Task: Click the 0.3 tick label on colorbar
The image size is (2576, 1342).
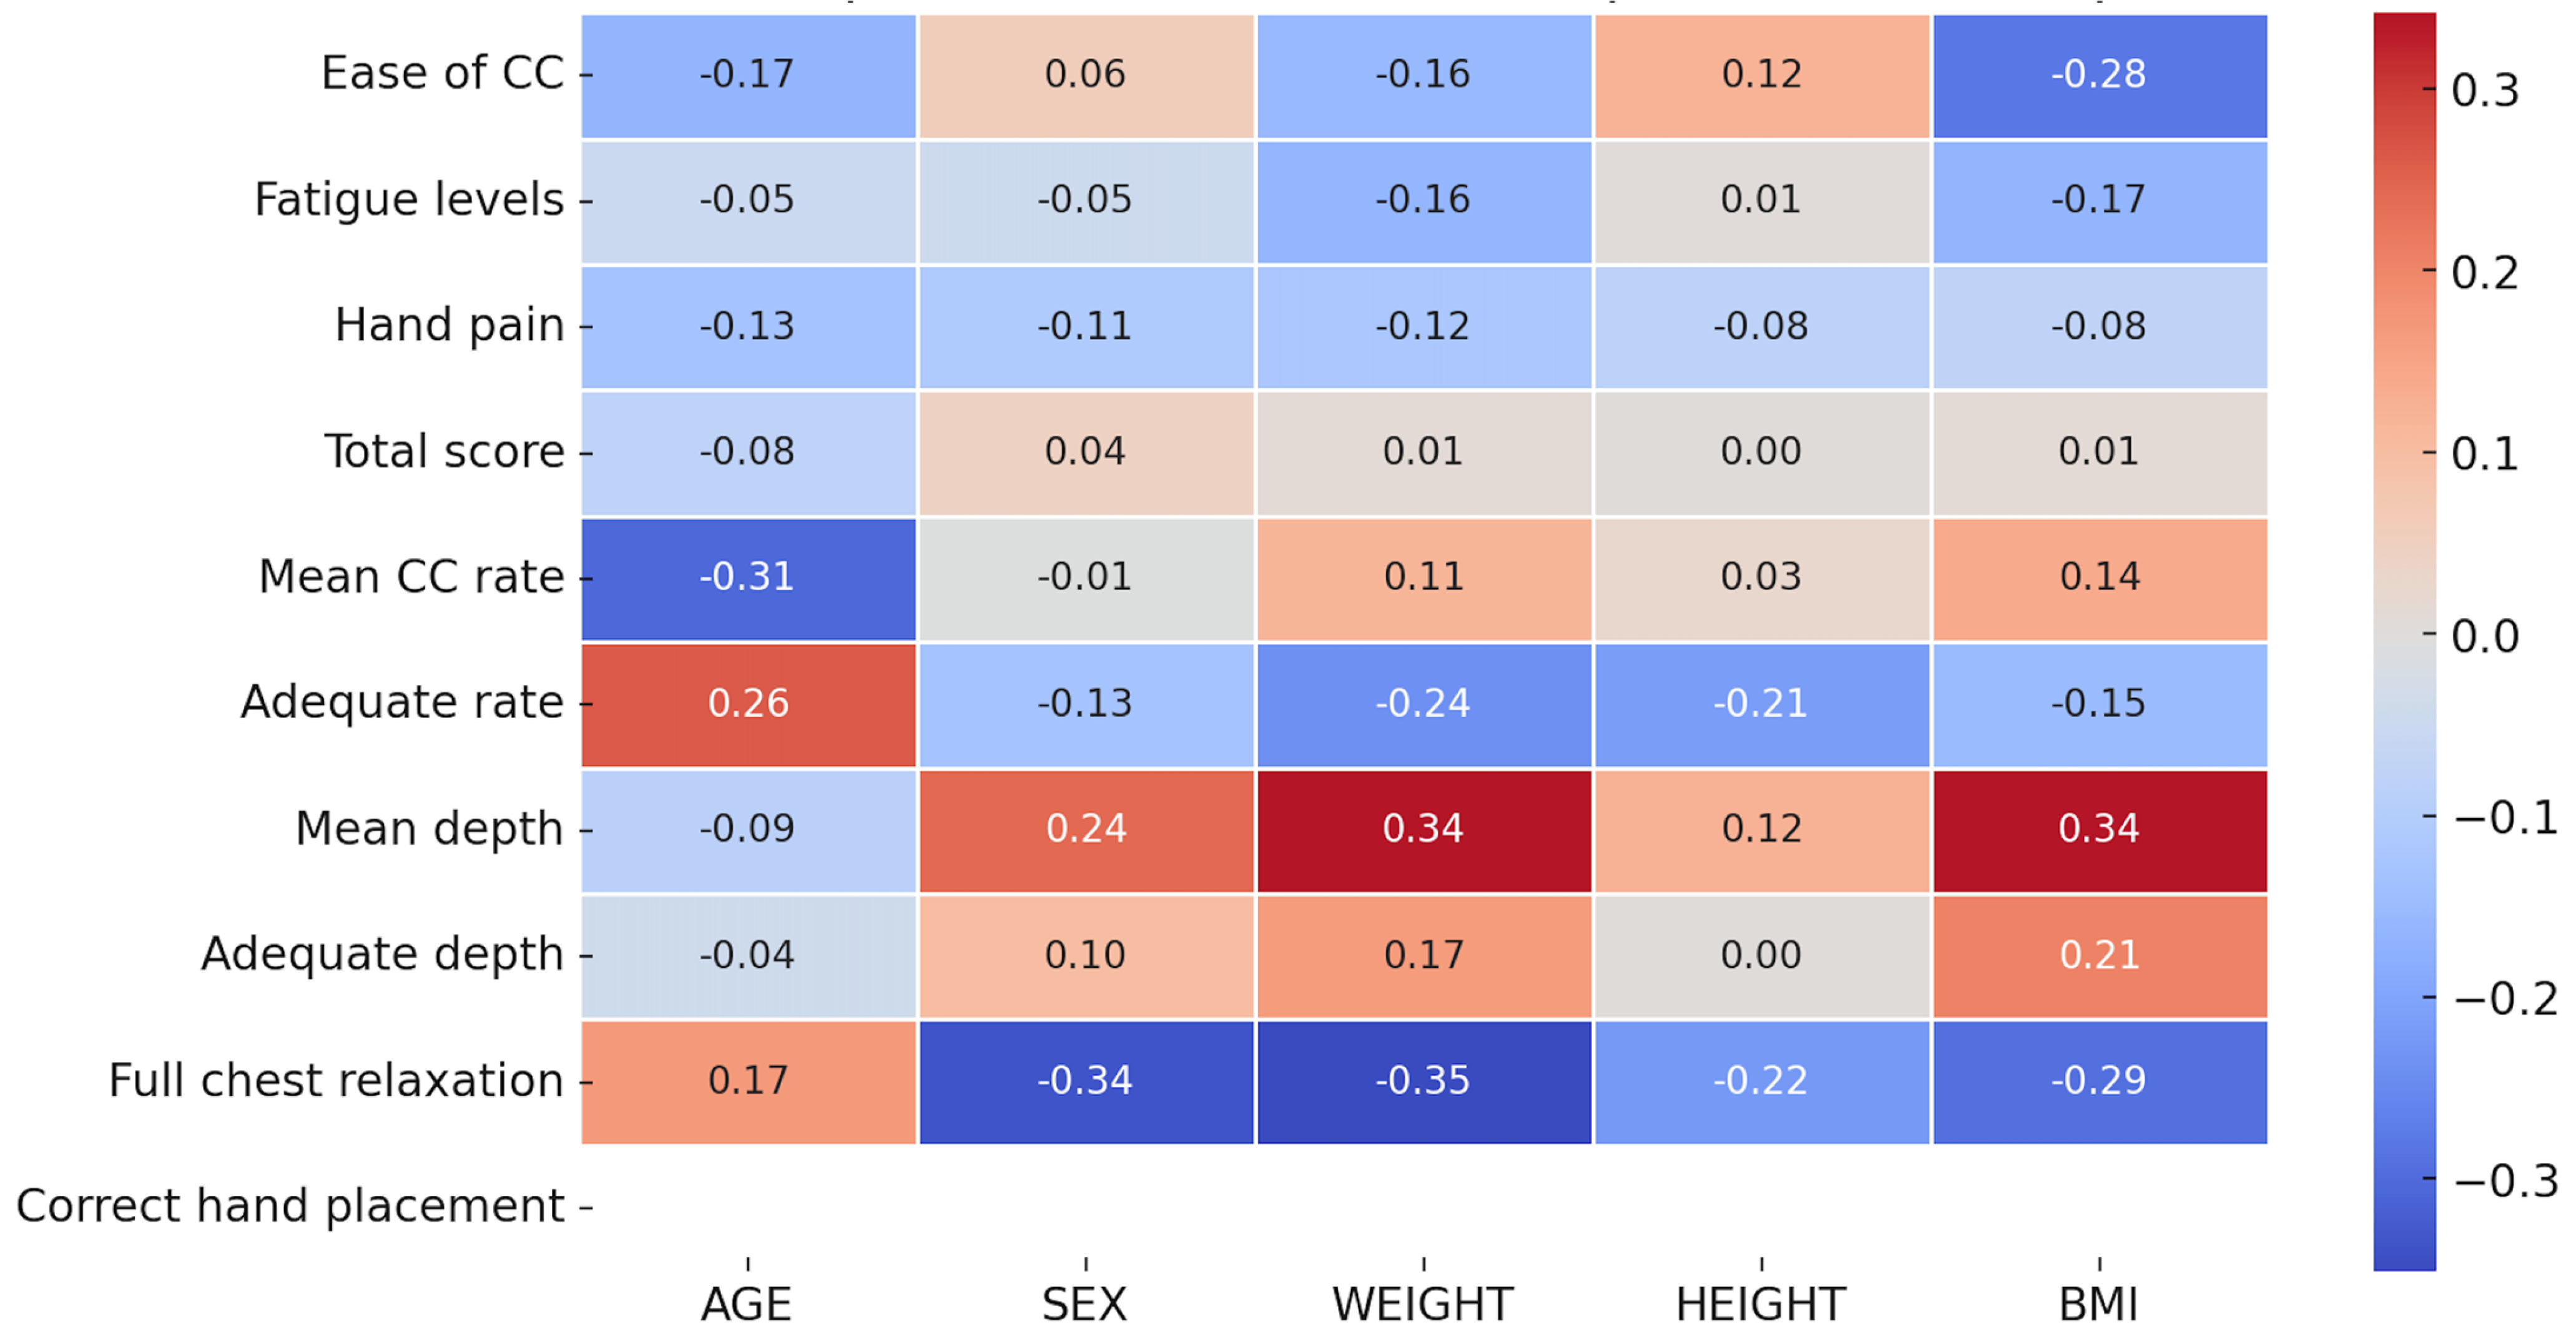Action: pyautogui.click(x=2485, y=91)
